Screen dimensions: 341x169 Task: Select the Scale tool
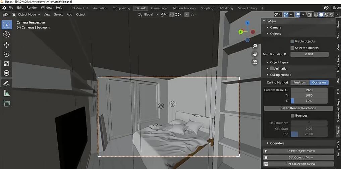click(x=6, y=63)
